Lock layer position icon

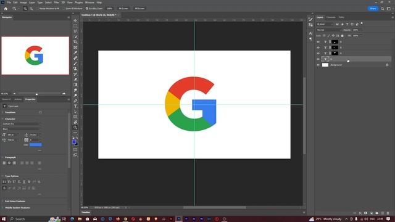coord(333,36)
